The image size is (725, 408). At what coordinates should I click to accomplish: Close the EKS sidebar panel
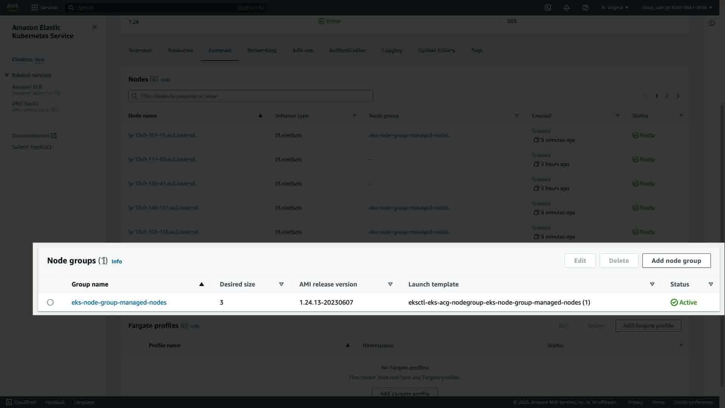point(94,27)
